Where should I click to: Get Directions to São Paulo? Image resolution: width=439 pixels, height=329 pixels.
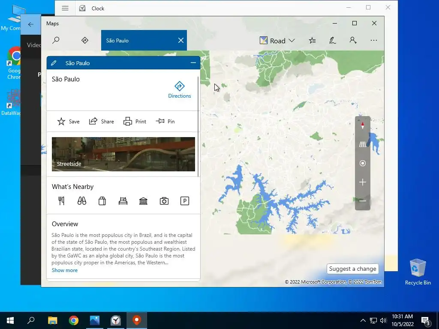coord(180,90)
